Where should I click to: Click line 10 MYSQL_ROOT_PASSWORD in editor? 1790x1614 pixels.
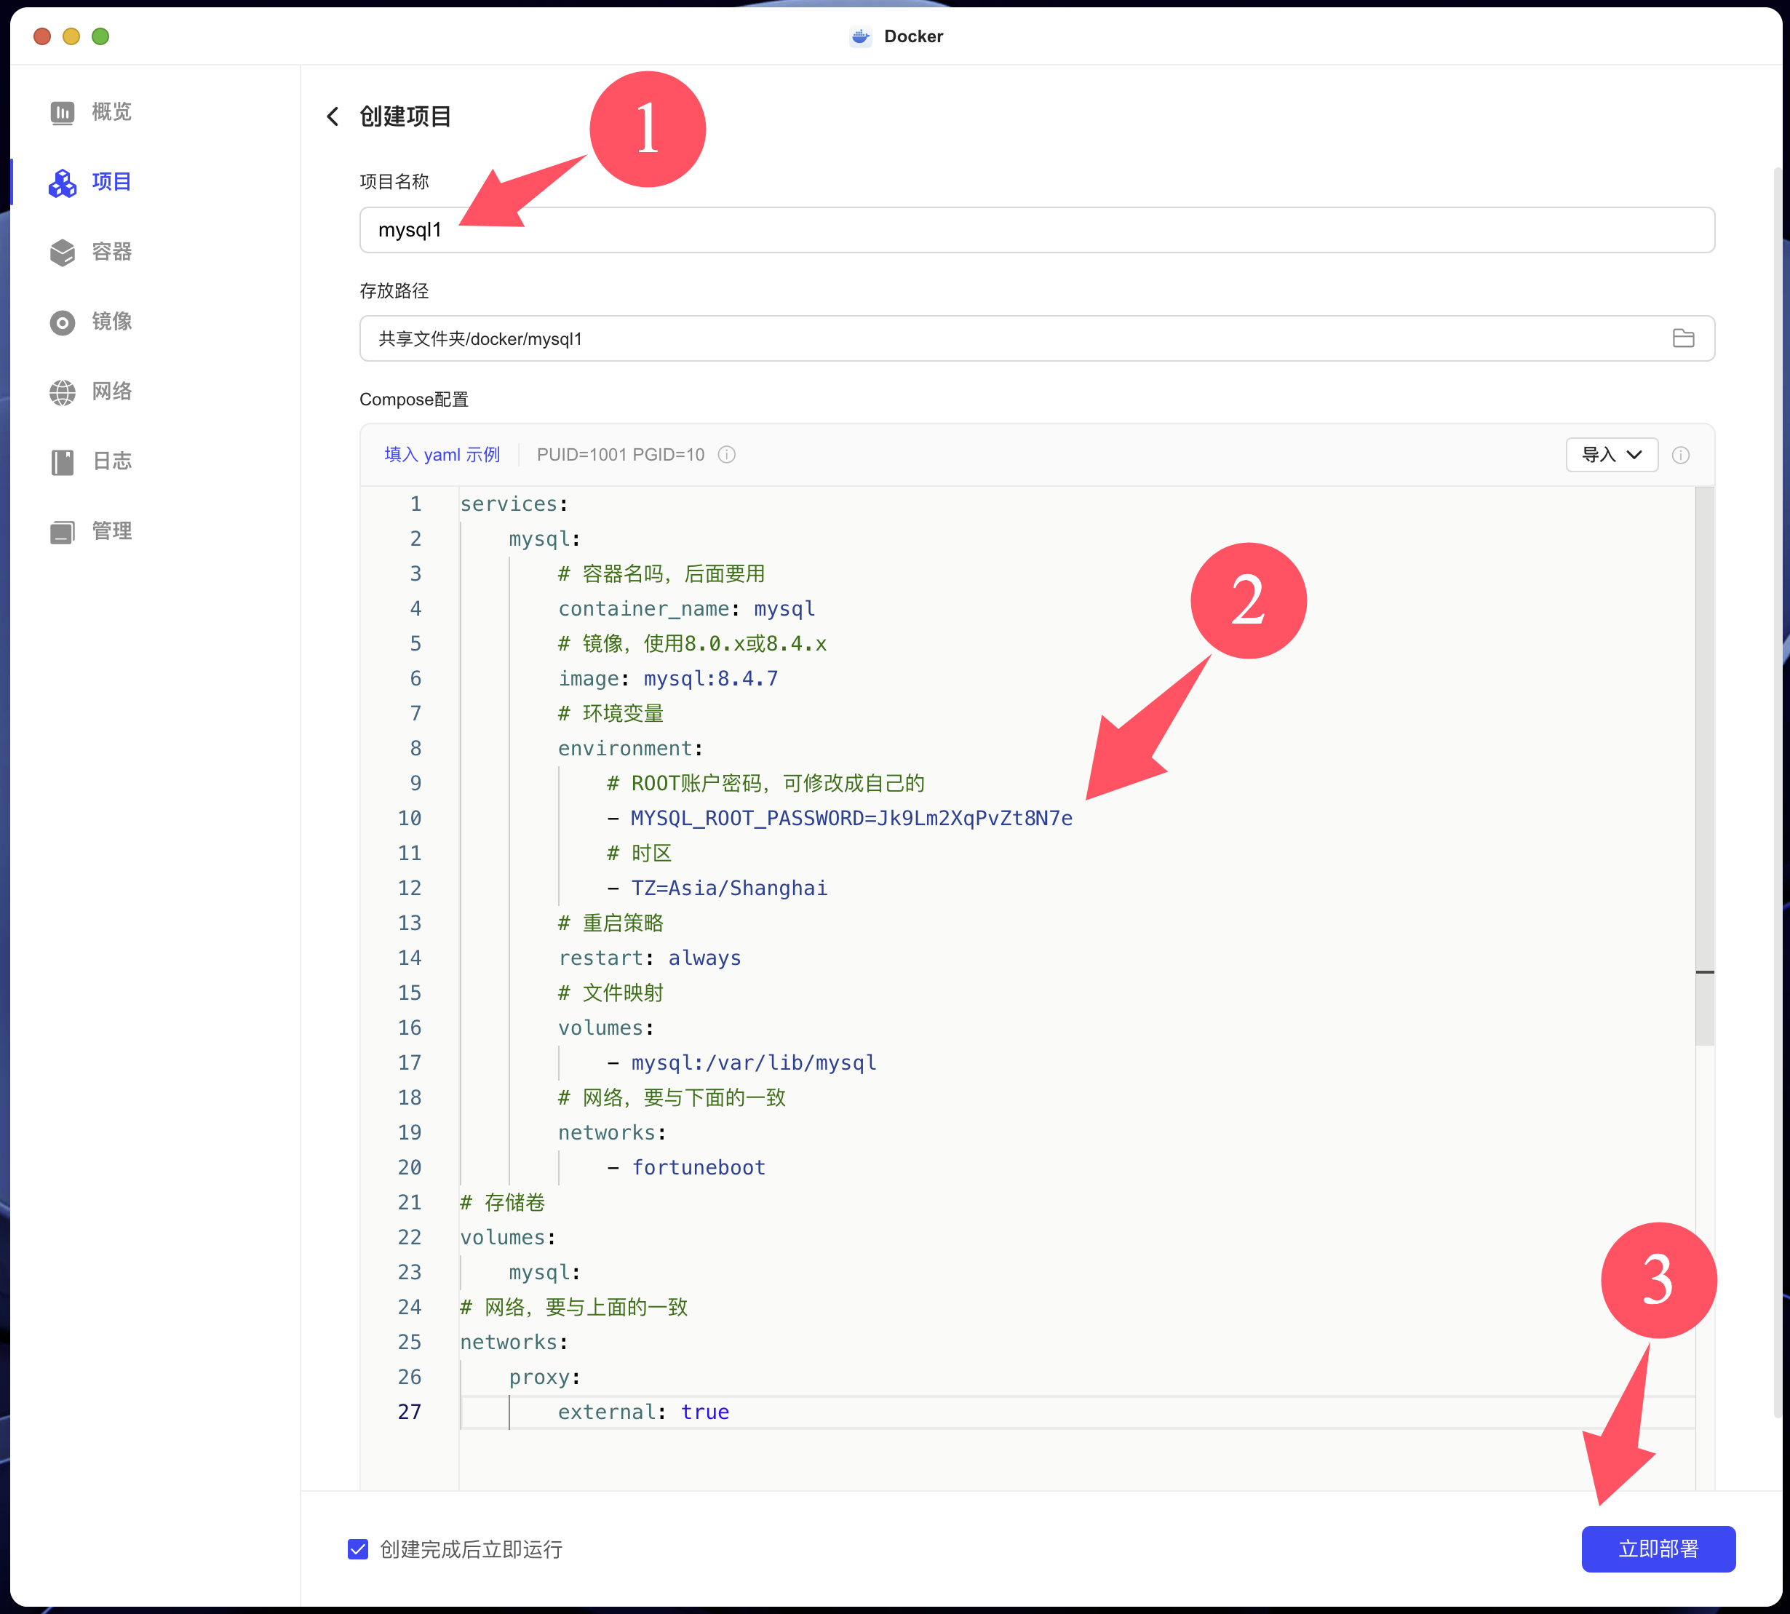click(x=850, y=819)
